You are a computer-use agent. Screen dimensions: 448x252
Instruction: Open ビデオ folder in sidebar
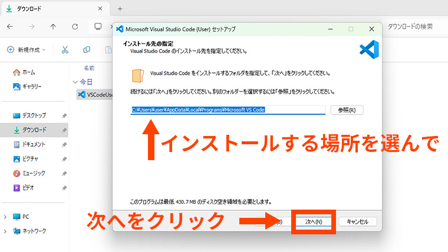[28, 188]
